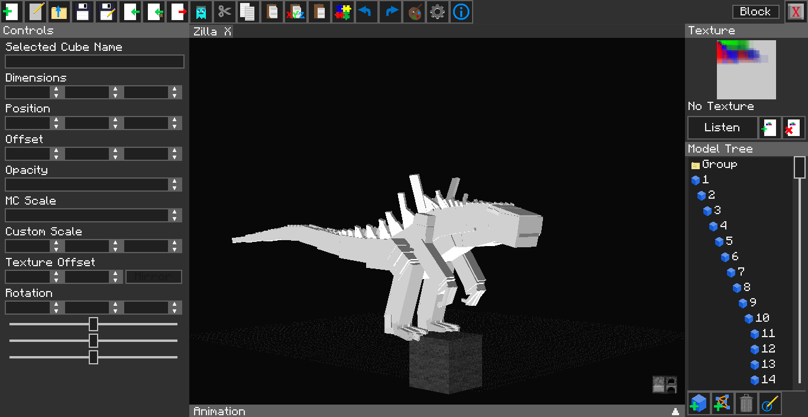Switch to the Zilla tab
The height and width of the screenshot is (417, 808).
(206, 31)
